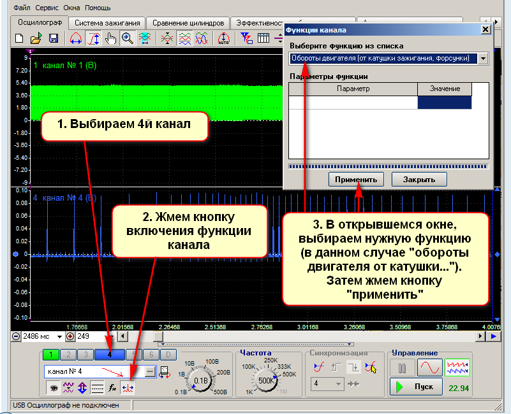511x414 pixels.
Task: Click the channel device swap icon
Action: click(165, 372)
